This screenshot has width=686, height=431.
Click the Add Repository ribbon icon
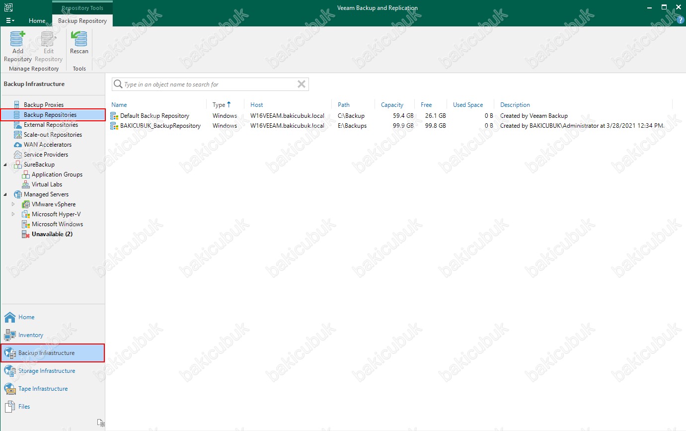(x=18, y=39)
